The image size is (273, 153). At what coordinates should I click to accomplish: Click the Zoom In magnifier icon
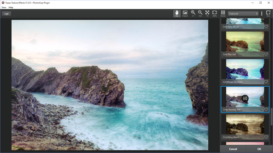point(193,13)
